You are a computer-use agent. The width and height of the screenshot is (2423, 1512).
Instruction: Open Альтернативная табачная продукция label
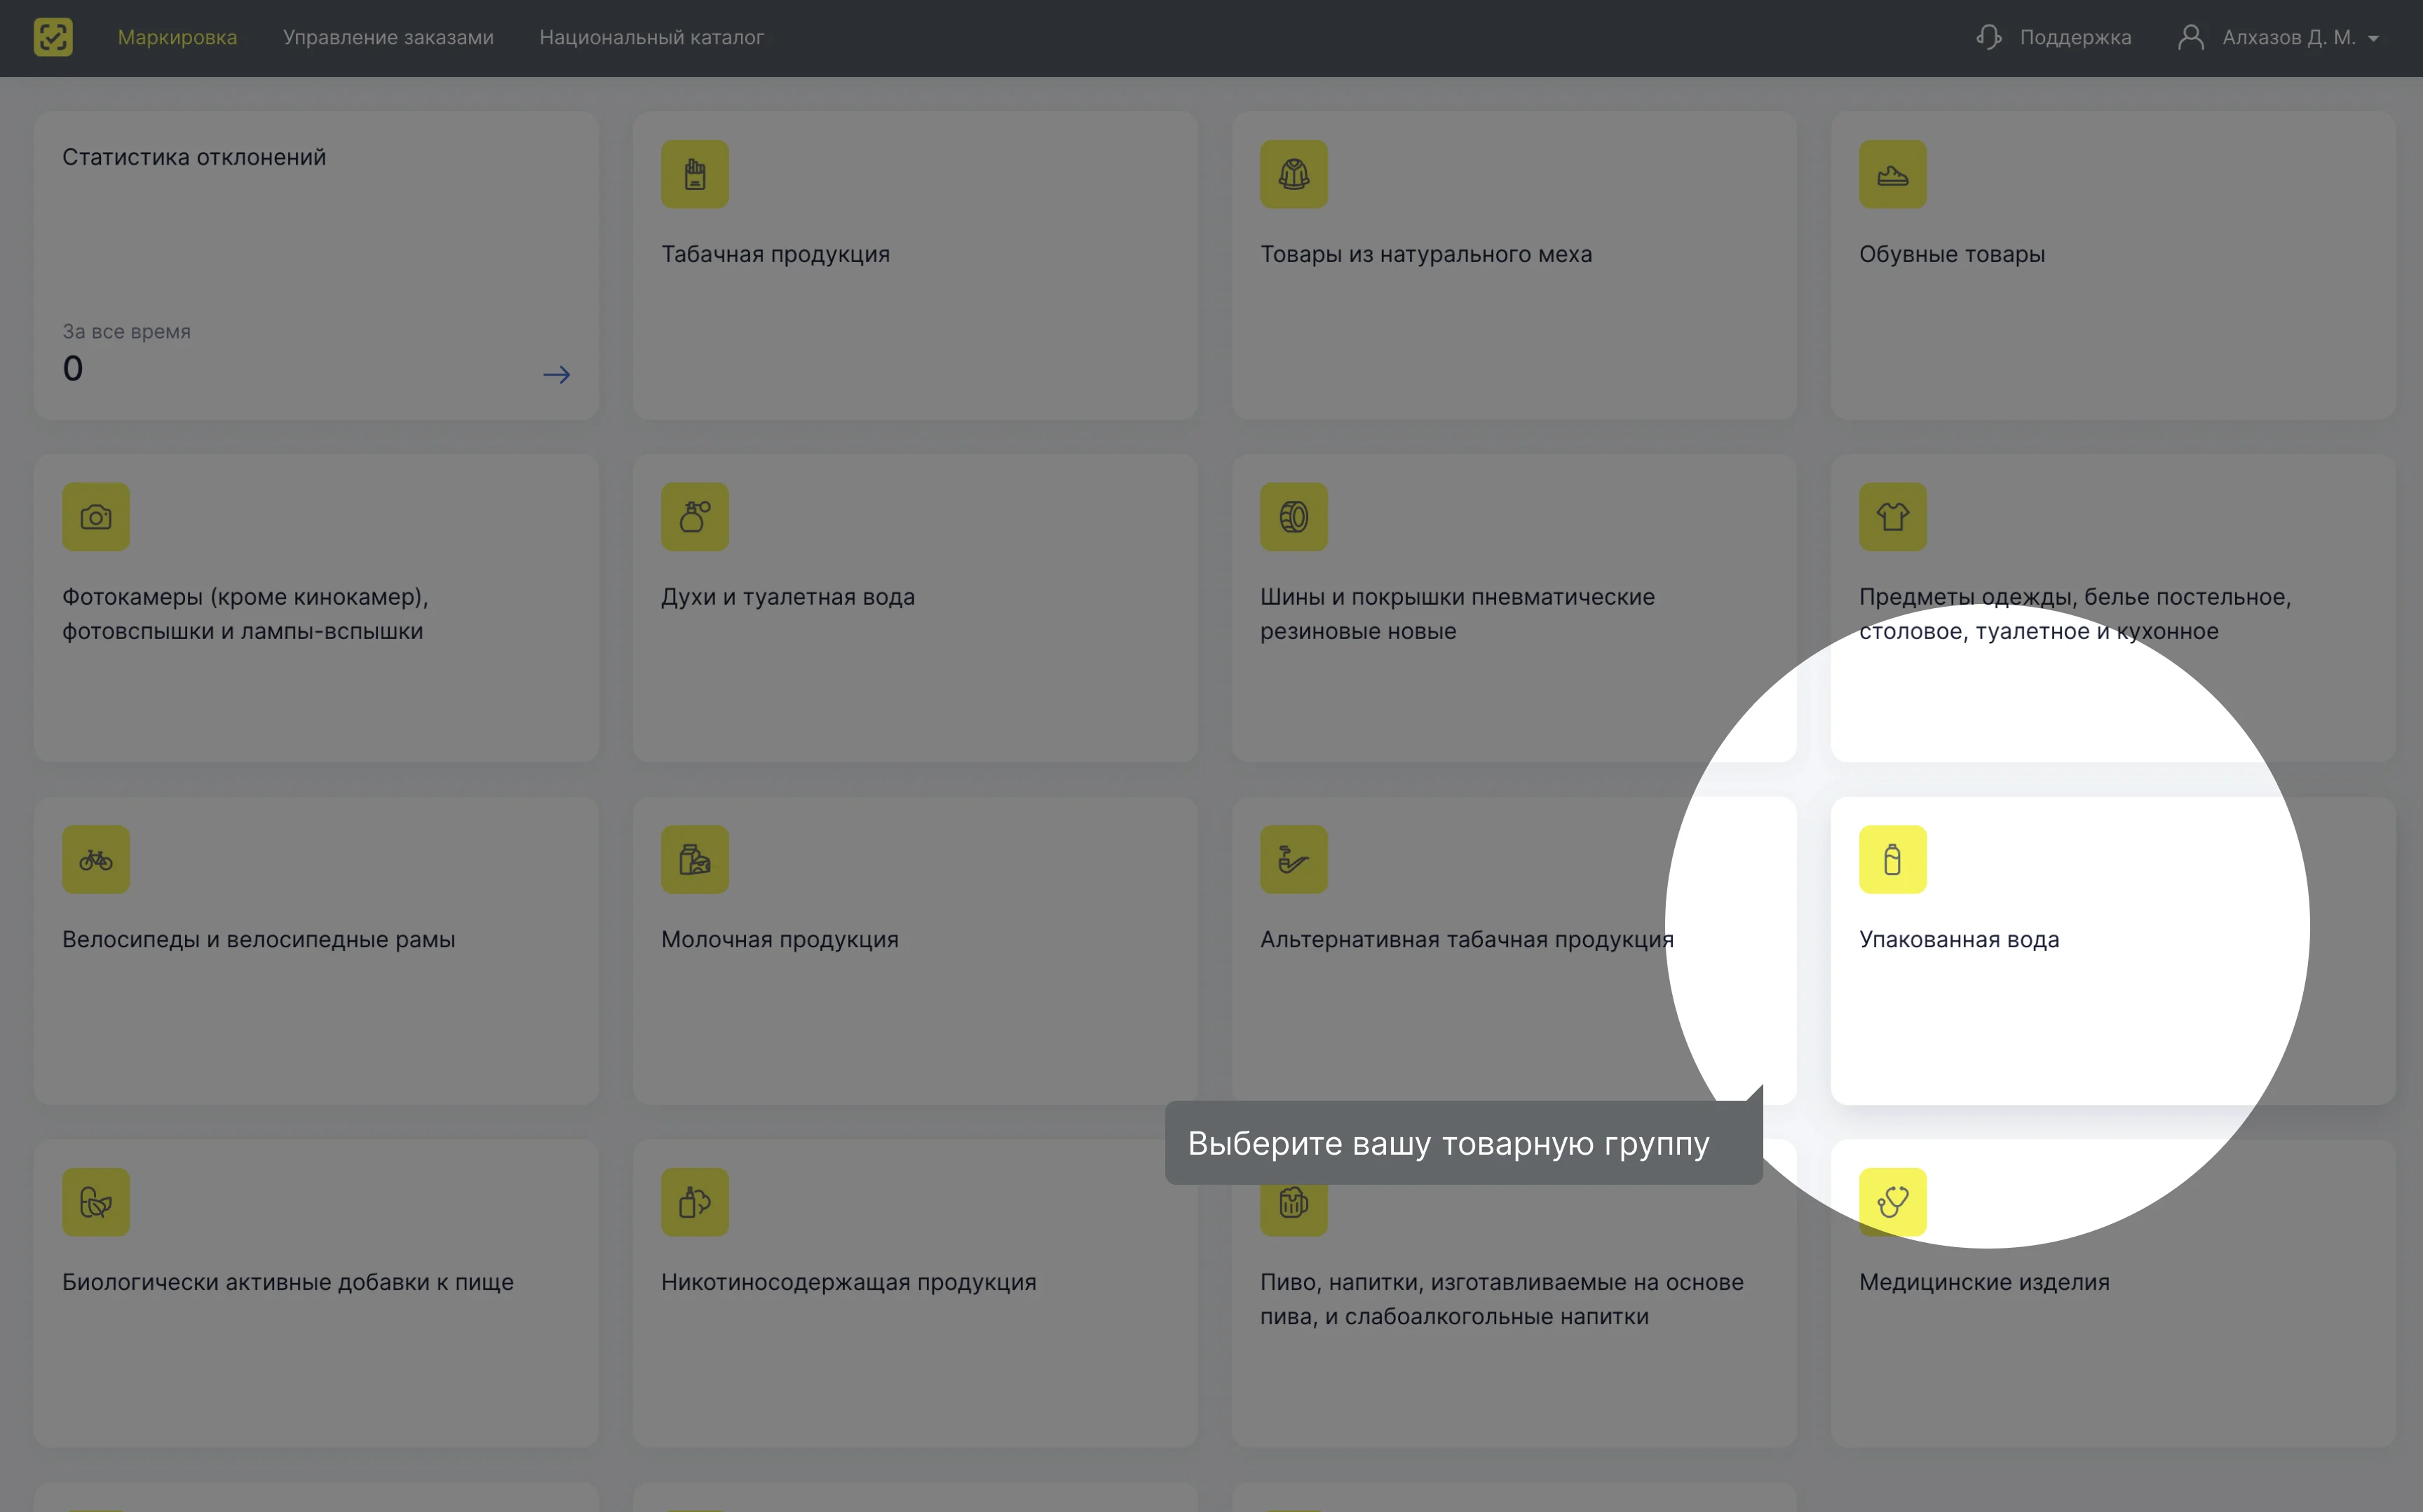click(x=1467, y=939)
